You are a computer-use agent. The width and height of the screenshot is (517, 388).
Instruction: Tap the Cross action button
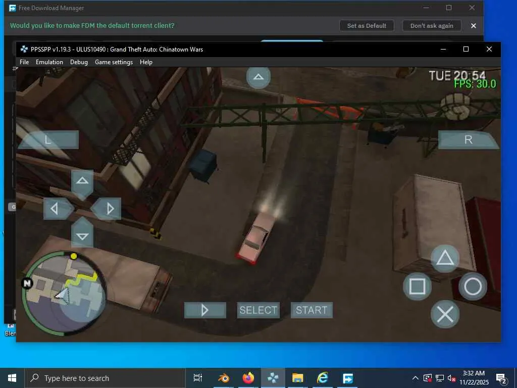pyautogui.click(x=445, y=314)
